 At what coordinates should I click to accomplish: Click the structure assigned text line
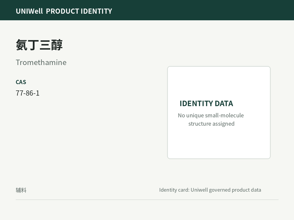pos(211,124)
